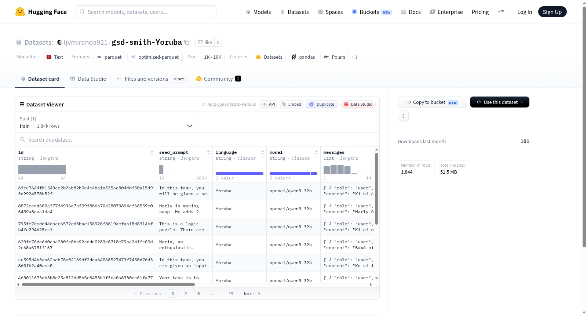The image size is (587, 316).
Task: Click the Embed button
Action: (291, 104)
